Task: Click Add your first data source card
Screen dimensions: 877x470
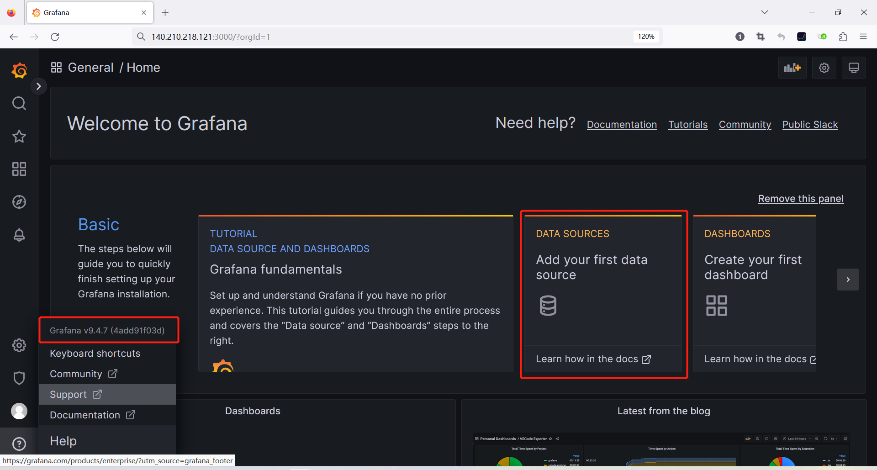Action: click(603, 283)
